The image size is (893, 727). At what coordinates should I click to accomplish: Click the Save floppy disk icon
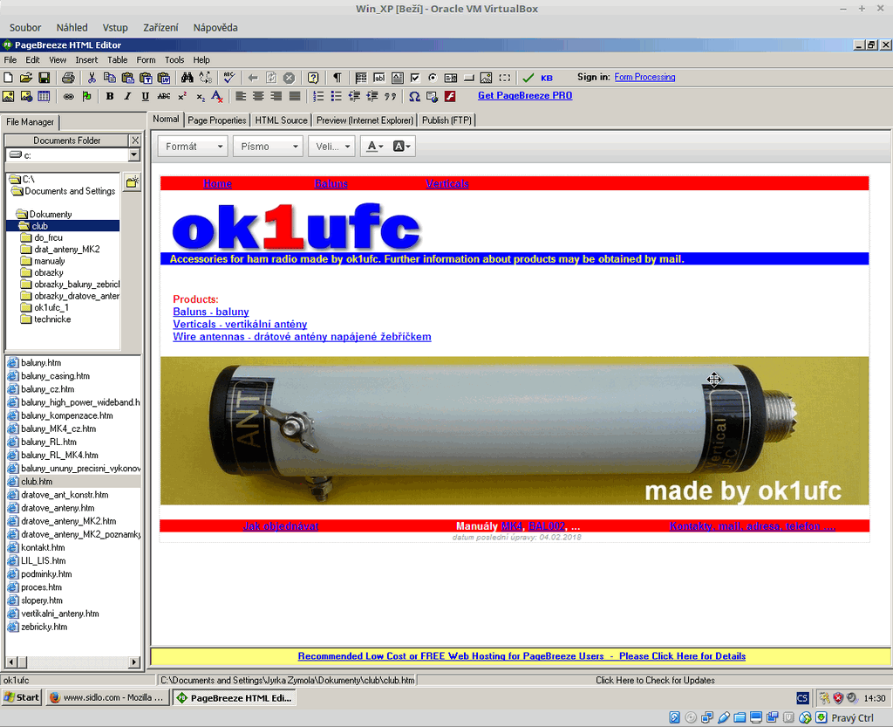[44, 78]
